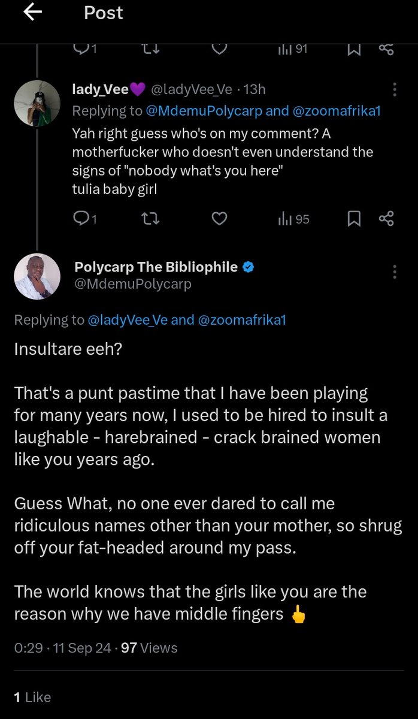This screenshot has height=719, width=418.
Task: Tap the @ladyVee_Ve mention in the main post's reply line
Action: (128, 321)
